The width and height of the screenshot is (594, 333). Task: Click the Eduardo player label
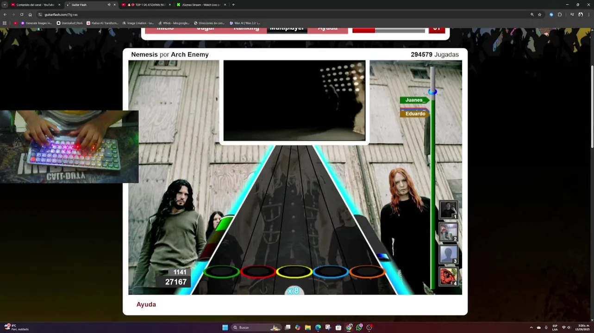point(415,114)
